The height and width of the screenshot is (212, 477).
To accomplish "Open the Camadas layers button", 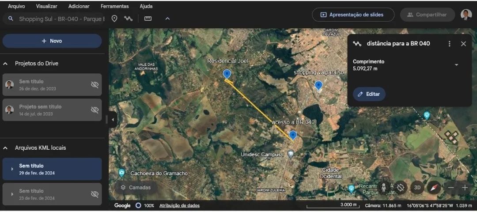I will (x=136, y=187).
